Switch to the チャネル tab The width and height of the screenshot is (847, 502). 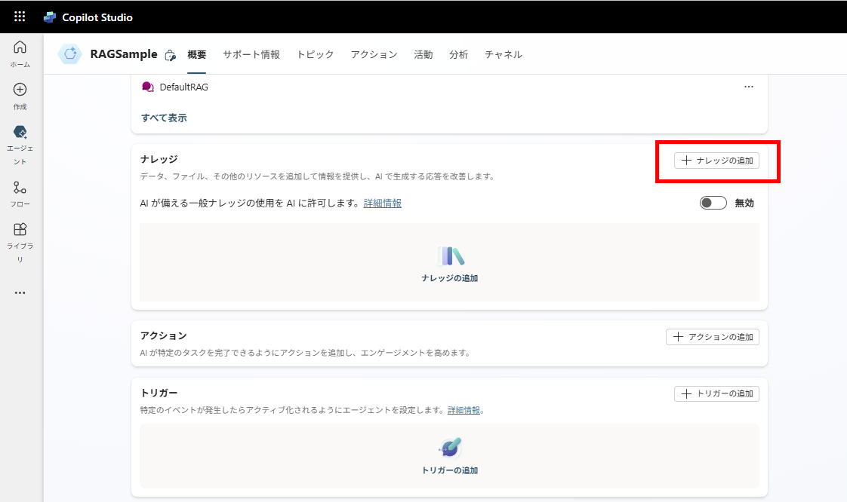(503, 54)
